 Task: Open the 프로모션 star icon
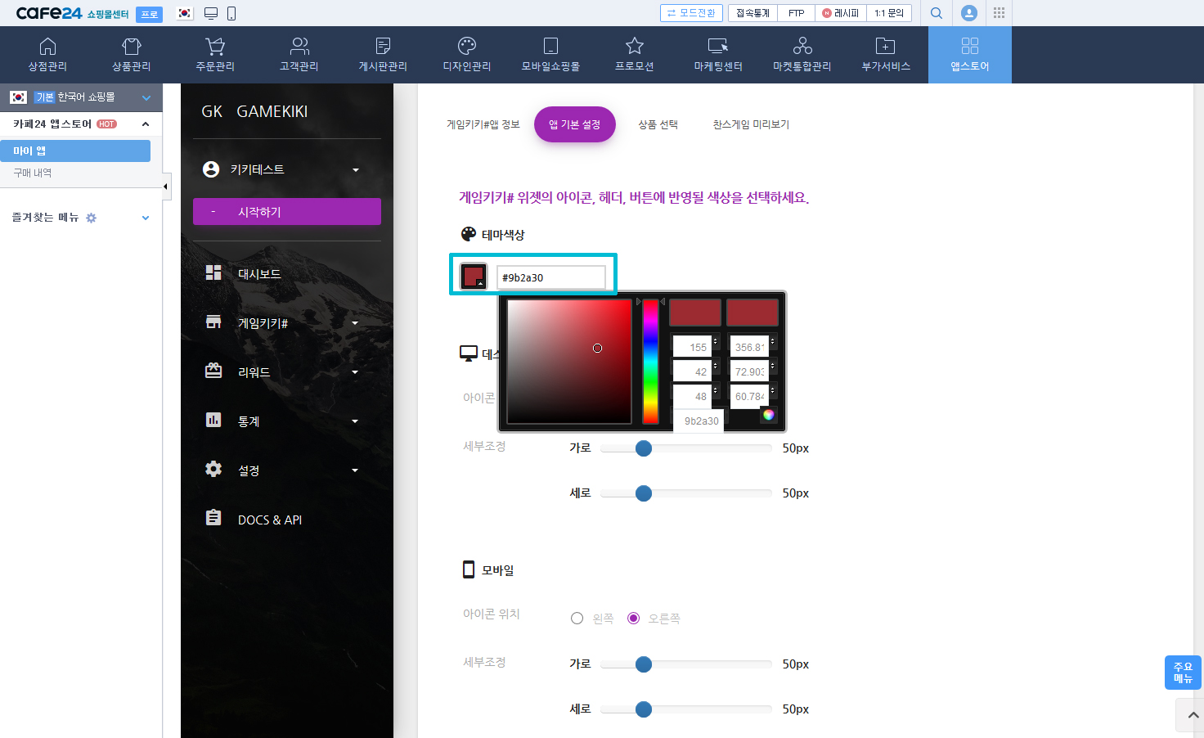[x=634, y=47]
